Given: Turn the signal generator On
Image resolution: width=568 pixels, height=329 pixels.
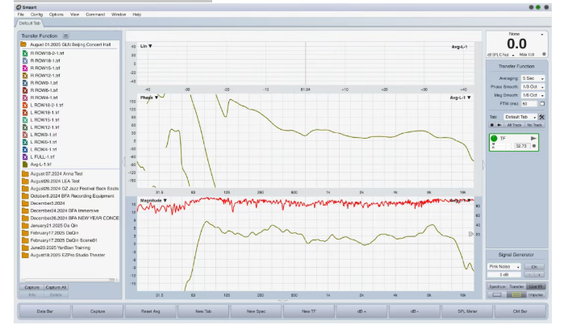Looking at the screenshot, I should [x=533, y=266].
